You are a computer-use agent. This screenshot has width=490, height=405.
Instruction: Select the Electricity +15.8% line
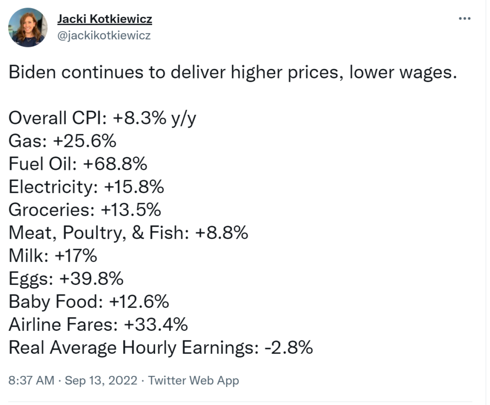(x=86, y=187)
